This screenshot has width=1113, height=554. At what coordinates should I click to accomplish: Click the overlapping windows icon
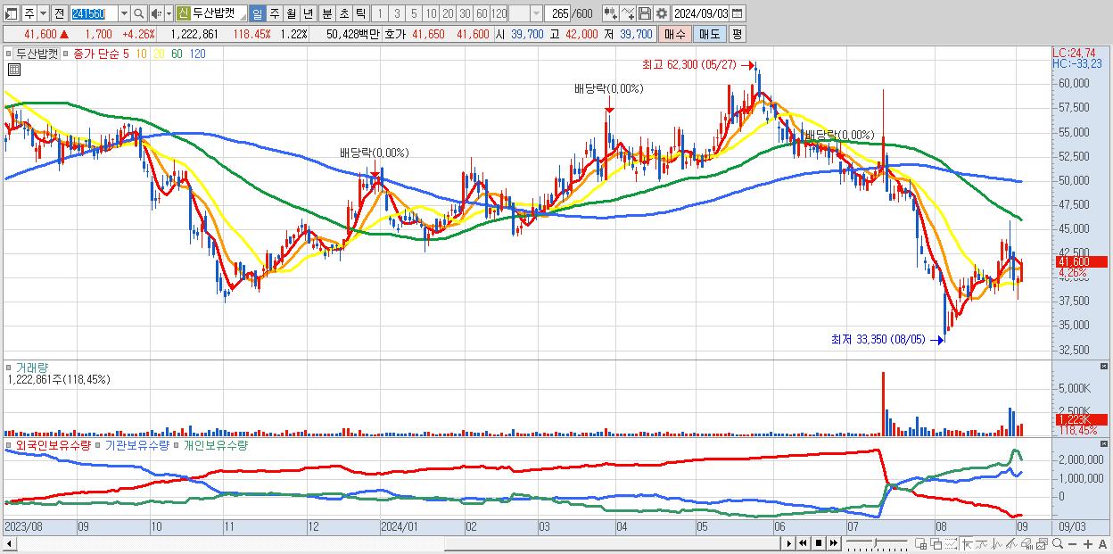pos(936,543)
